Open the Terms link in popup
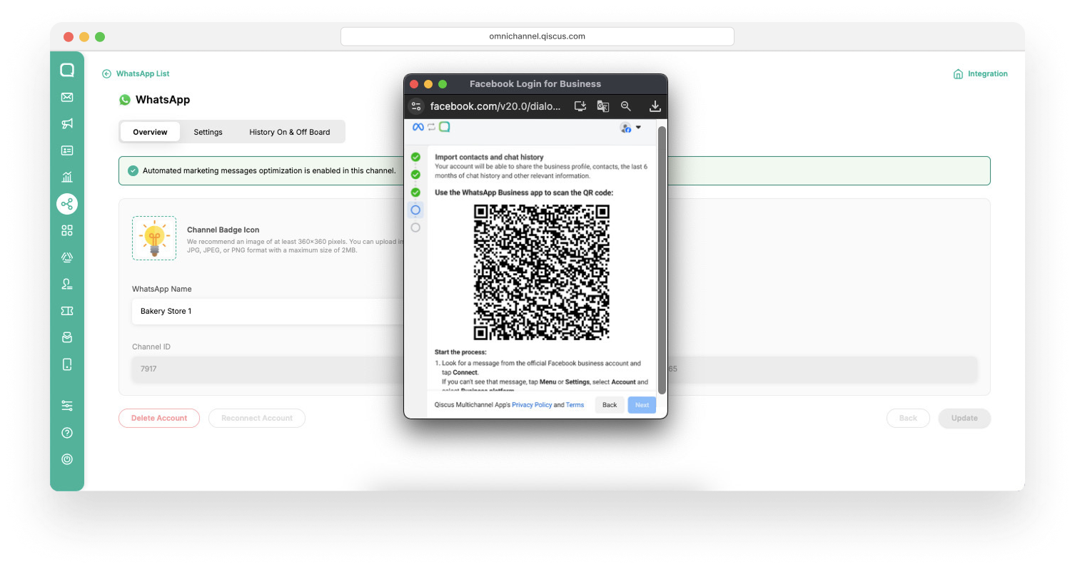1075x569 pixels. point(575,405)
